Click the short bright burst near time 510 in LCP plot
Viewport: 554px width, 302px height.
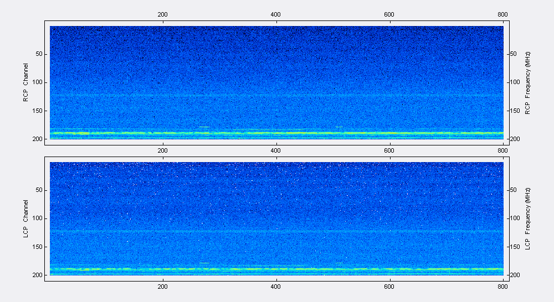[339, 263]
